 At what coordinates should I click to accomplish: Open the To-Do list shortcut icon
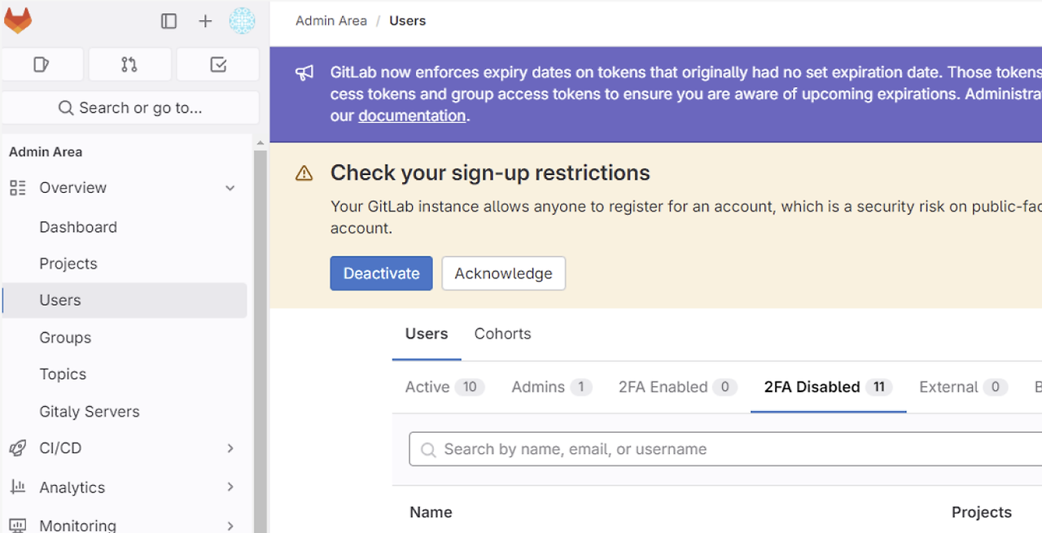click(x=218, y=64)
